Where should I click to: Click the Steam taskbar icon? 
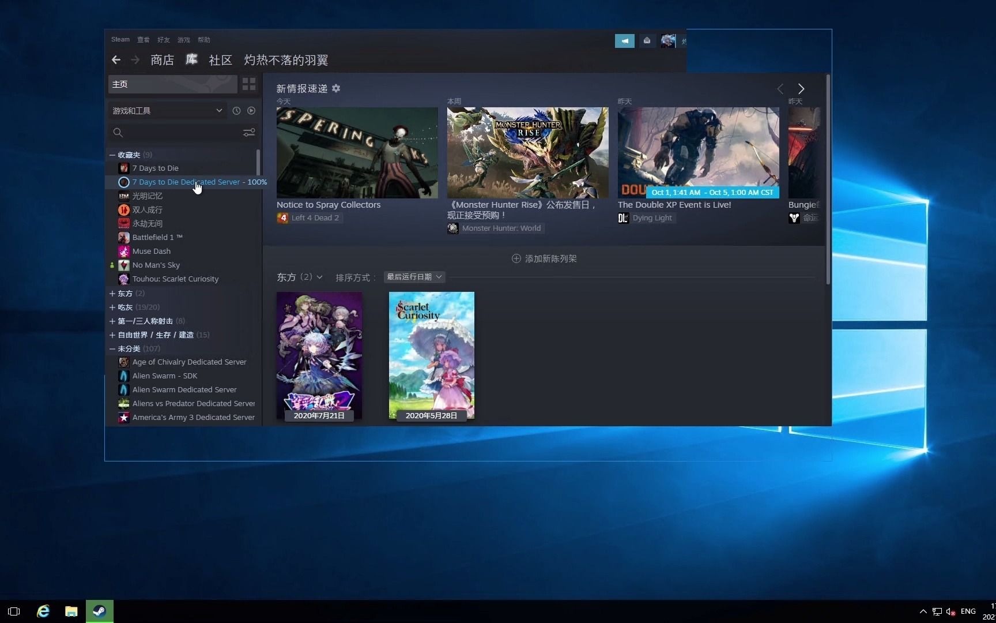[100, 611]
